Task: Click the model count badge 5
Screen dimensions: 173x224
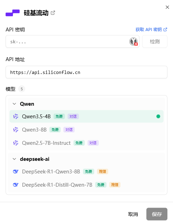Action: pos(22,89)
